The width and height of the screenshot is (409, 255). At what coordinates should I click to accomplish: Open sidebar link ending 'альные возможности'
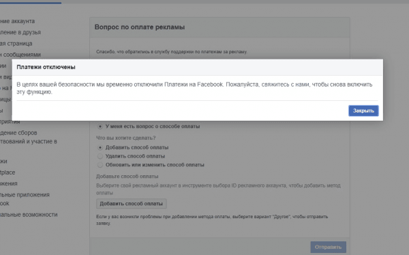point(29,215)
